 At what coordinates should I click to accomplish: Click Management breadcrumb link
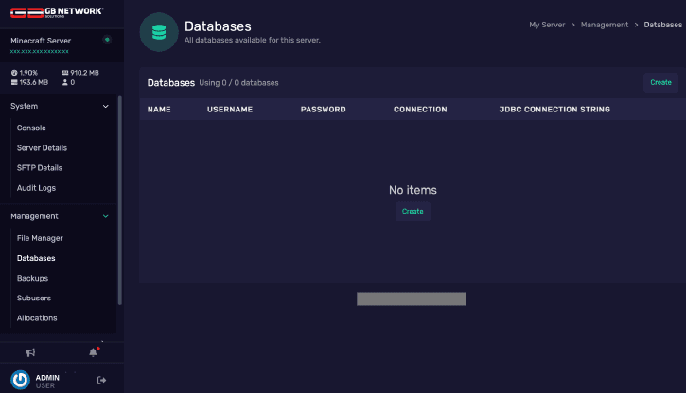point(604,25)
